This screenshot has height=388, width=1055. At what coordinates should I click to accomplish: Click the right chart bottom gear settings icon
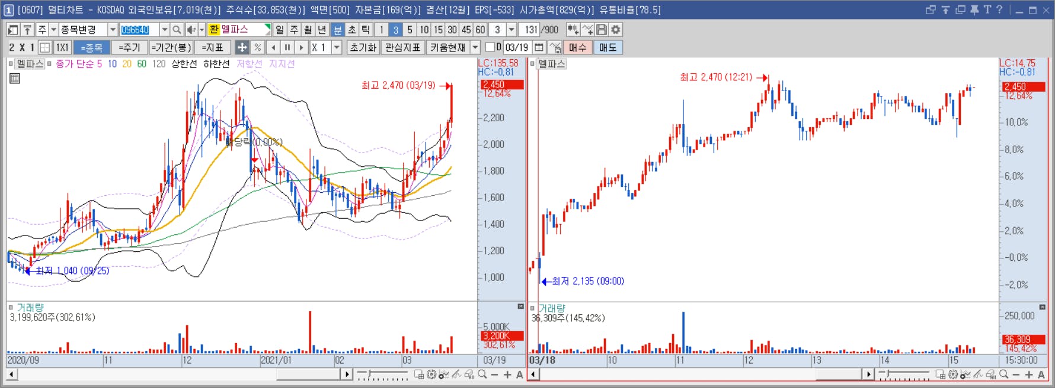coord(953,374)
